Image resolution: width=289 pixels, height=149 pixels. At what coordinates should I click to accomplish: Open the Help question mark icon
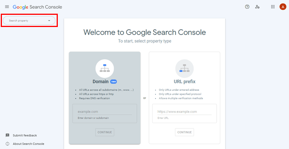(x=247, y=7)
